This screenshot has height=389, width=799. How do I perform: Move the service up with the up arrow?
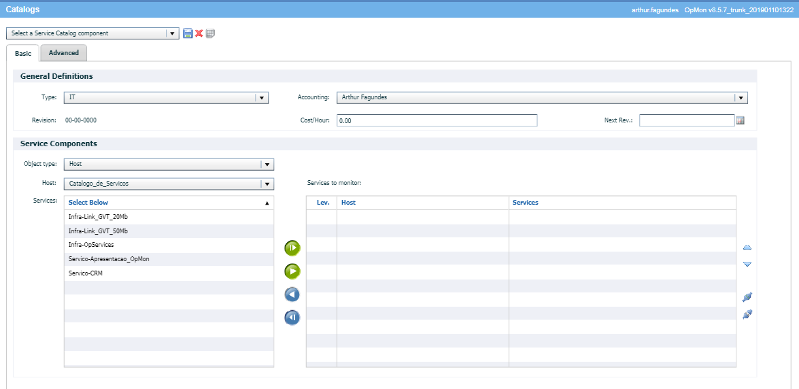coord(747,248)
